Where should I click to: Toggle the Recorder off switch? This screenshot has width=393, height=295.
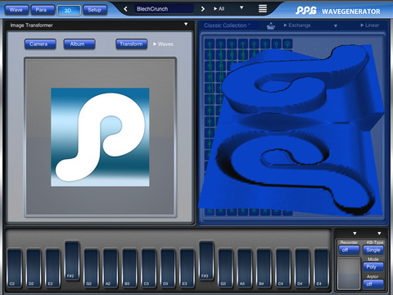pos(349,250)
